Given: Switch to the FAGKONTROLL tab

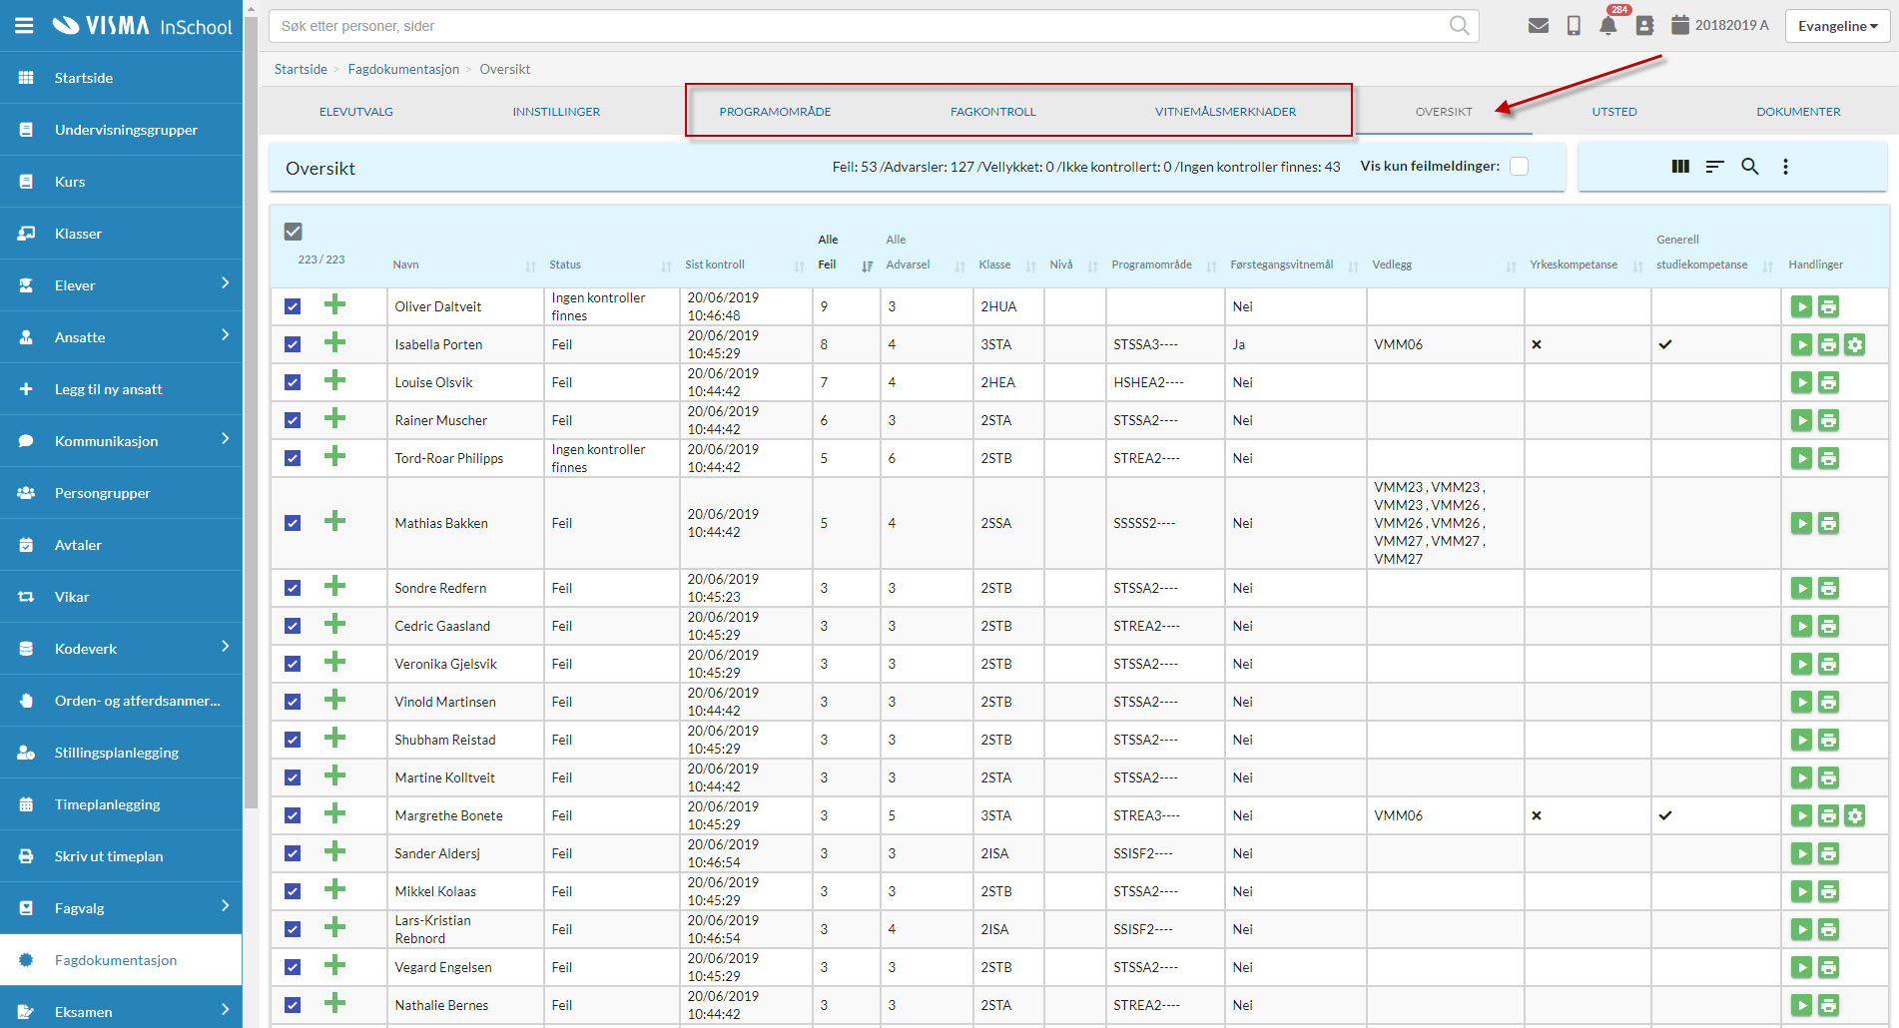Looking at the screenshot, I should pos(993,112).
